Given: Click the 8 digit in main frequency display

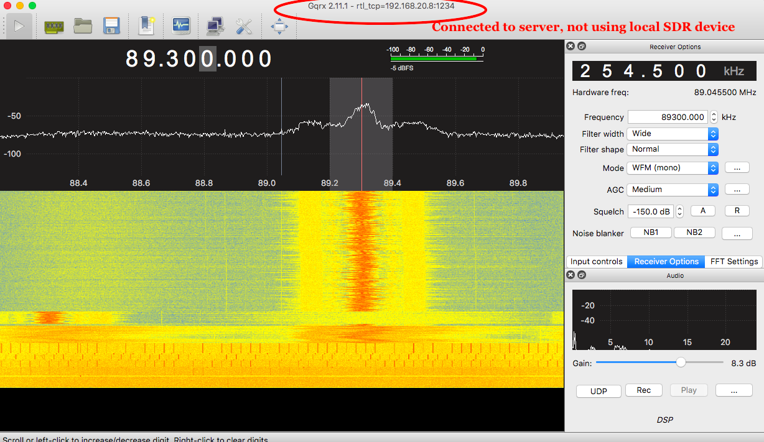Looking at the screenshot, I should [x=132, y=58].
